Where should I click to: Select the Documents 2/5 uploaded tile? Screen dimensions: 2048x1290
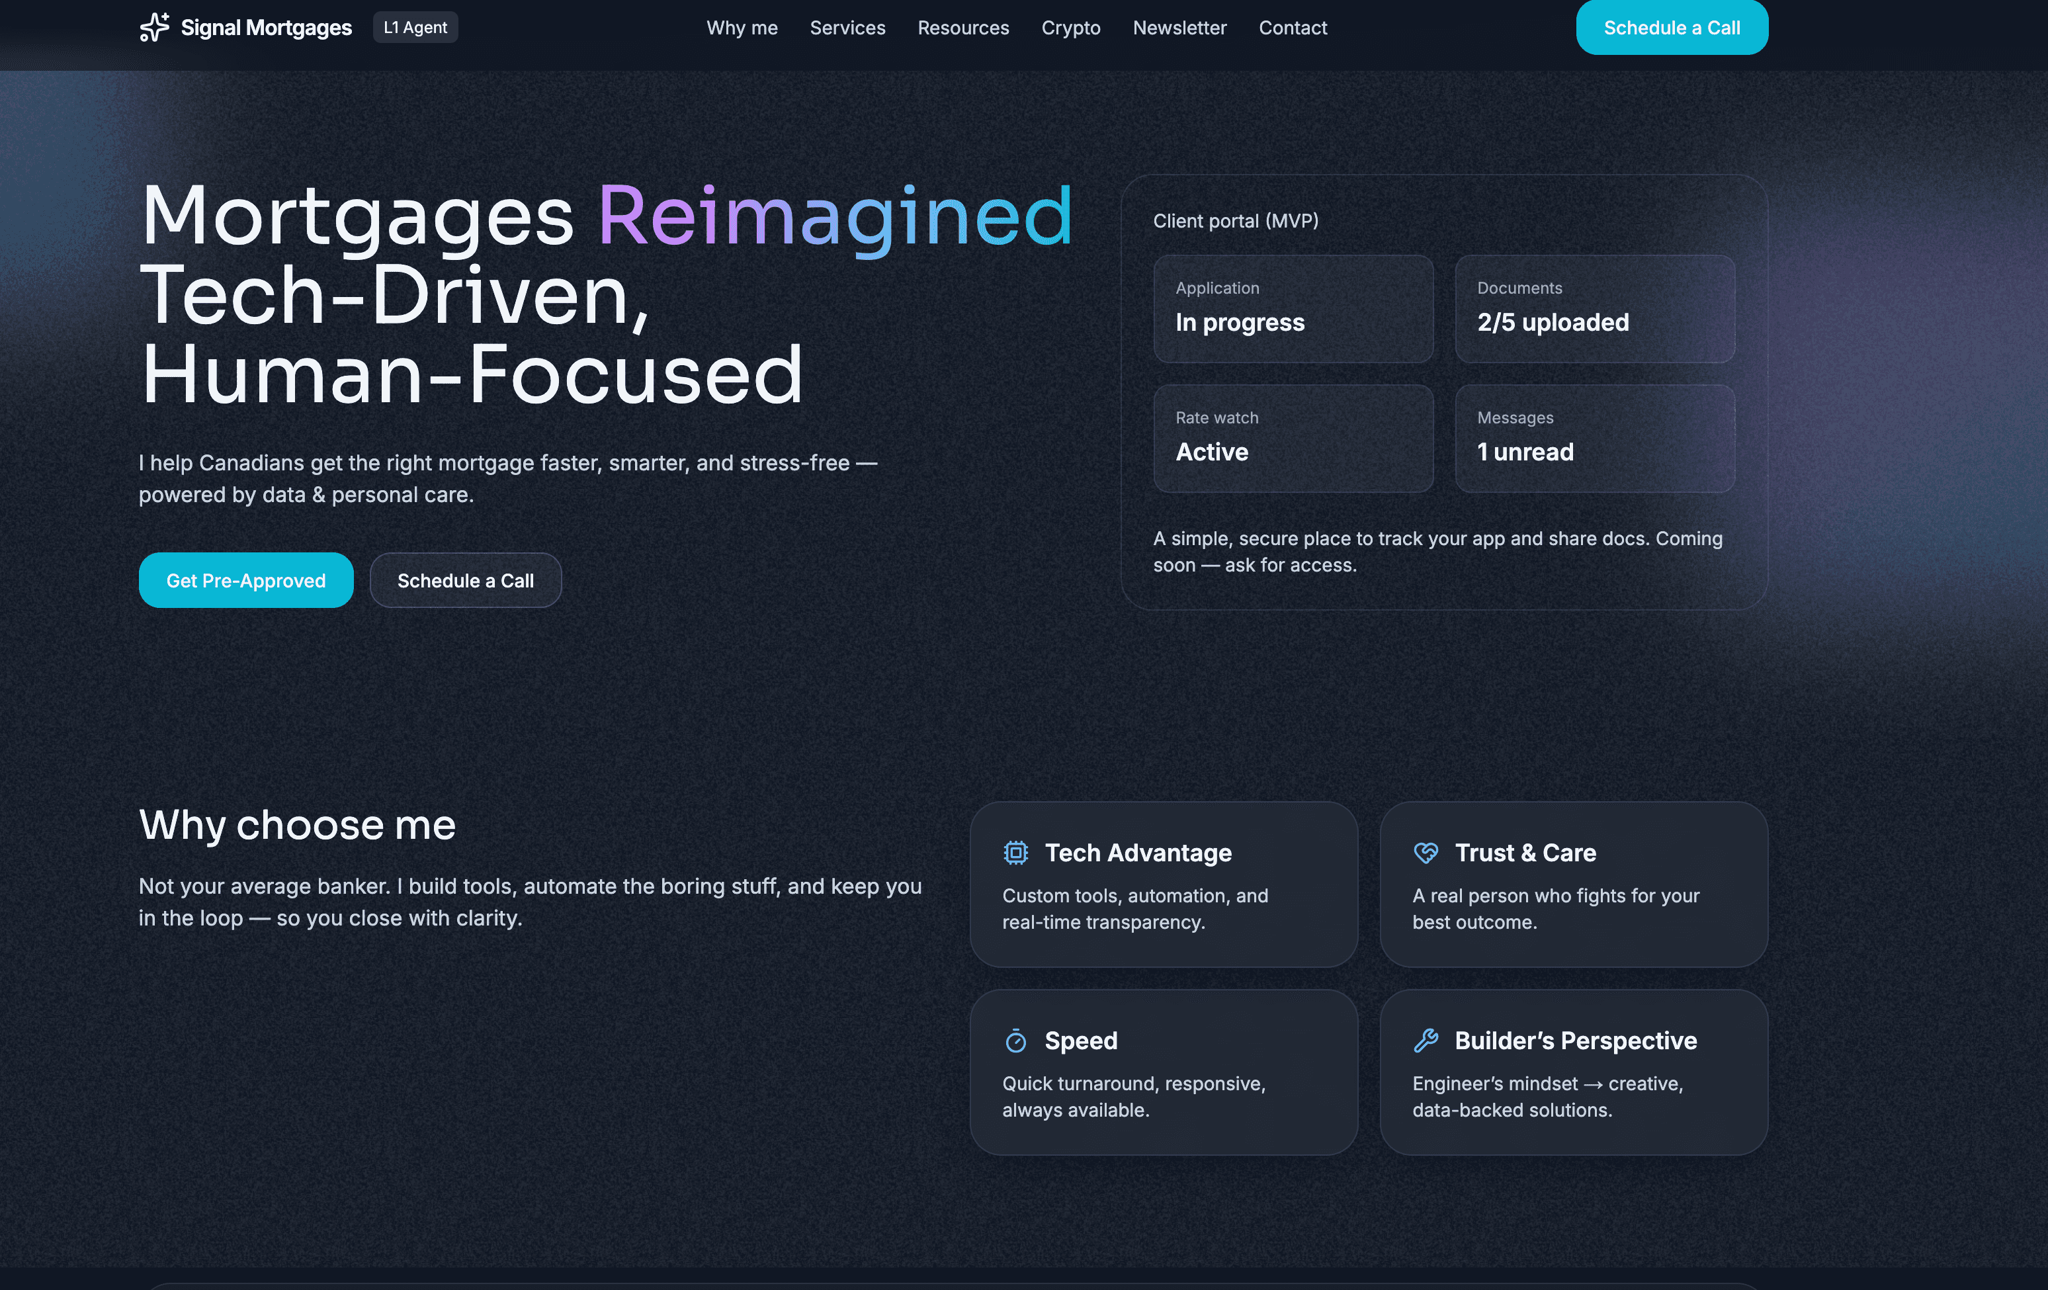click(1594, 309)
